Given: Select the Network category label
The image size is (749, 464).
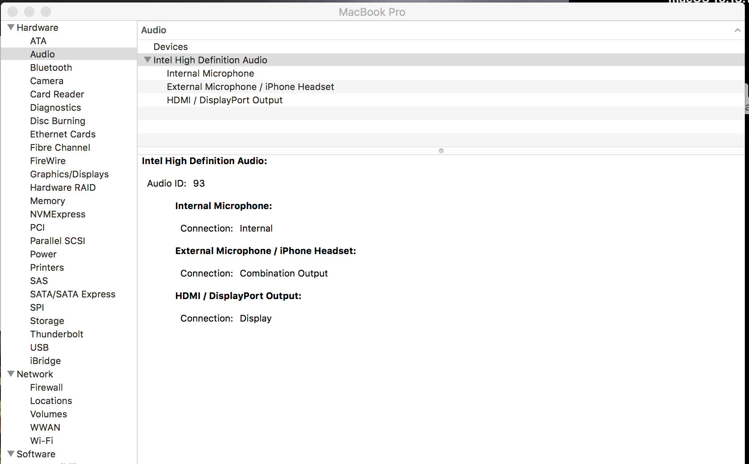Looking at the screenshot, I should (35, 374).
